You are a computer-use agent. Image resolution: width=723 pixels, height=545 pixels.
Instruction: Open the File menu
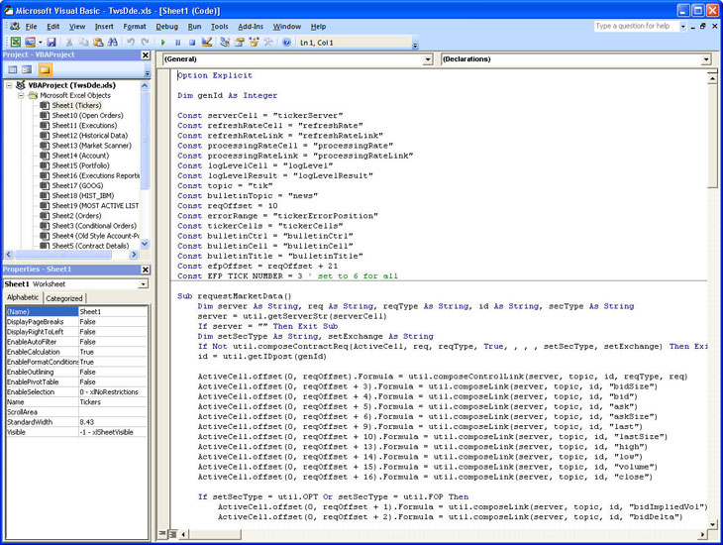coord(31,27)
